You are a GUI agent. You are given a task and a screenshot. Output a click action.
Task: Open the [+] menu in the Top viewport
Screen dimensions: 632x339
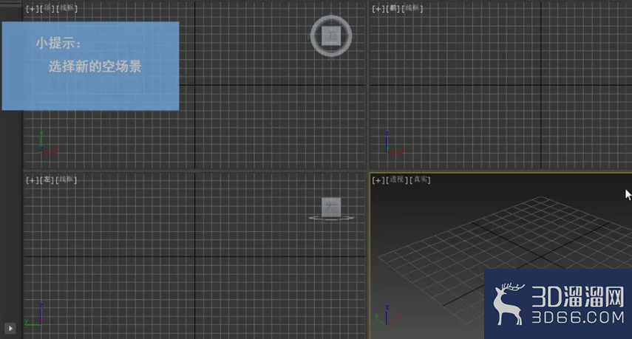[33, 8]
